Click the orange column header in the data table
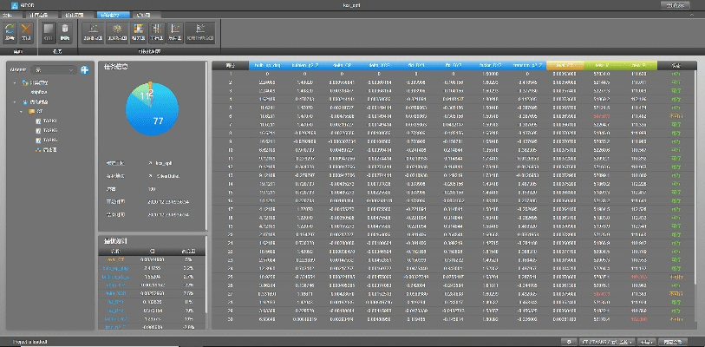This screenshot has width=705, height=347. click(x=564, y=65)
